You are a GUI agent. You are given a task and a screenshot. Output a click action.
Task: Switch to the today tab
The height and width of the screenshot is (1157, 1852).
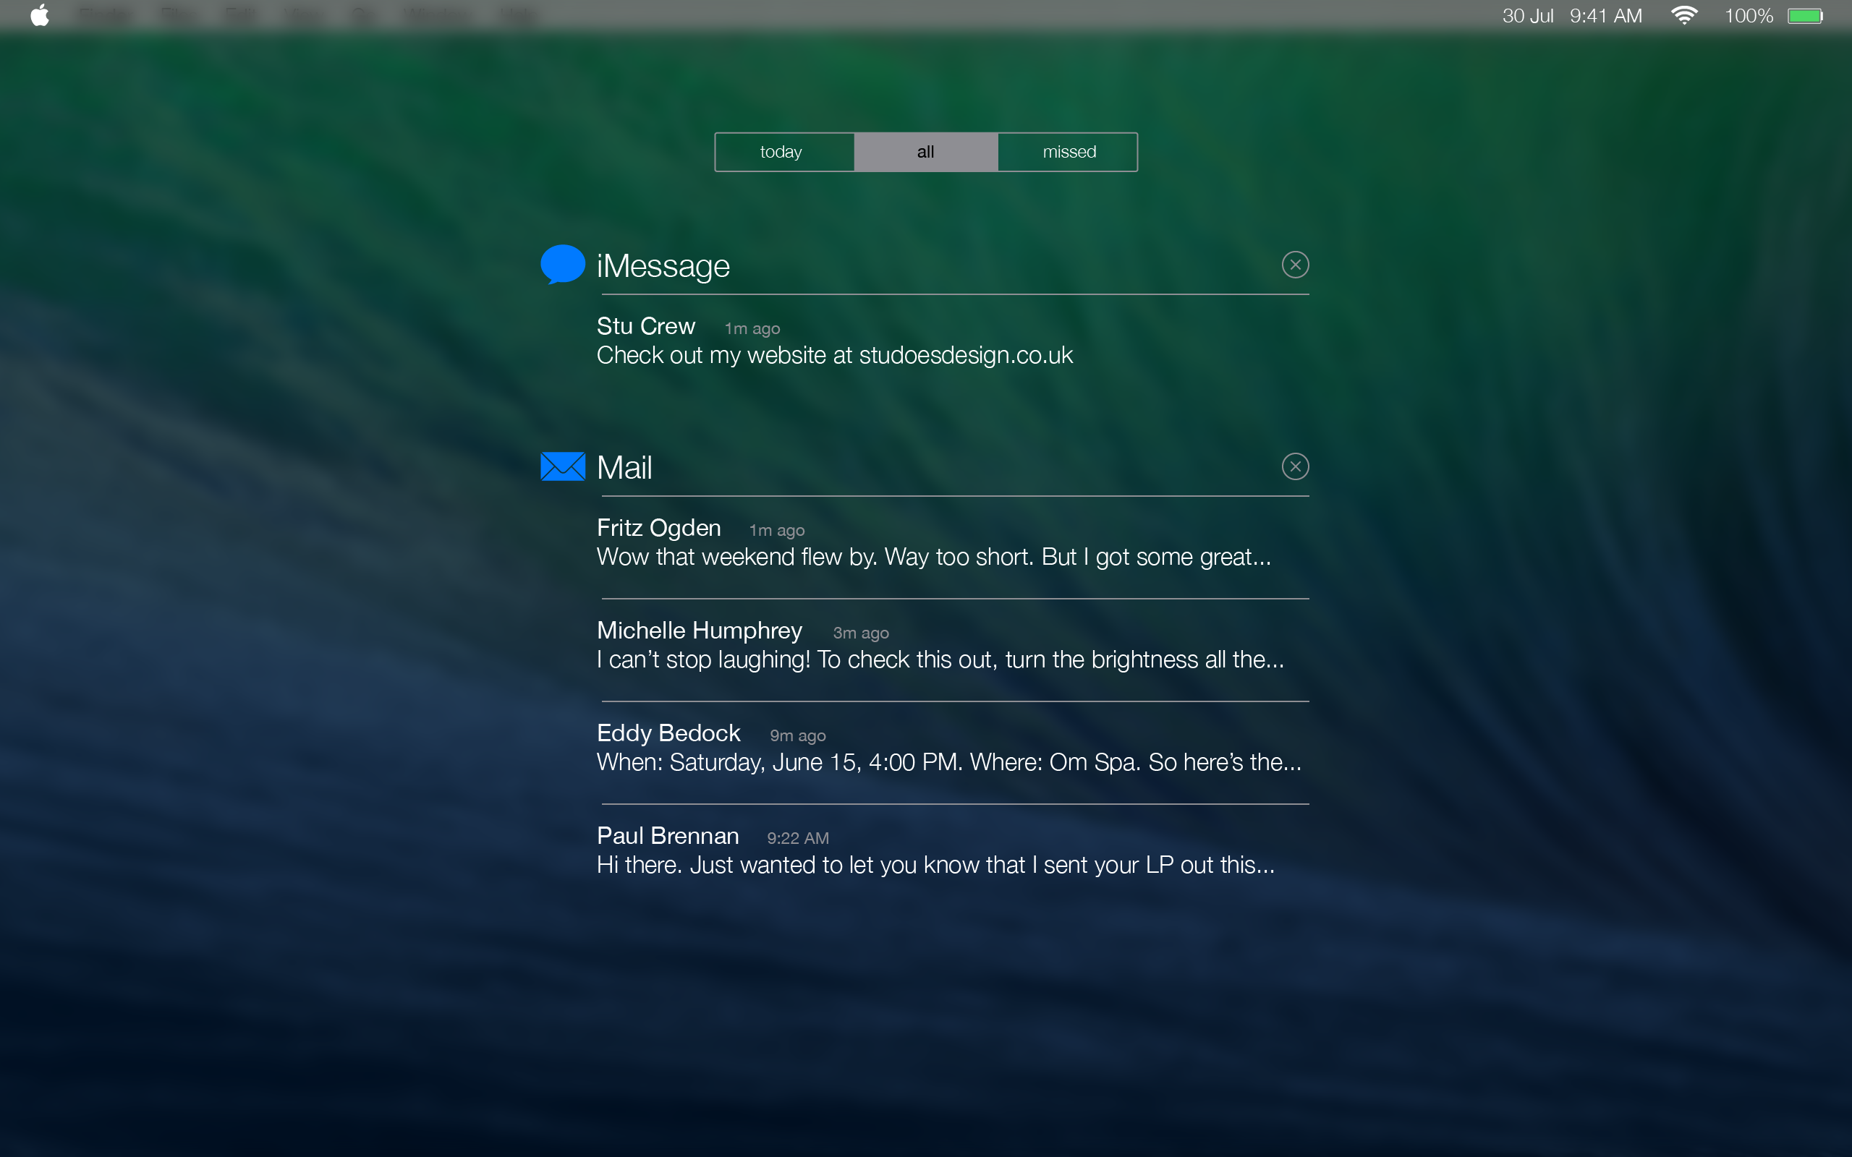(781, 153)
